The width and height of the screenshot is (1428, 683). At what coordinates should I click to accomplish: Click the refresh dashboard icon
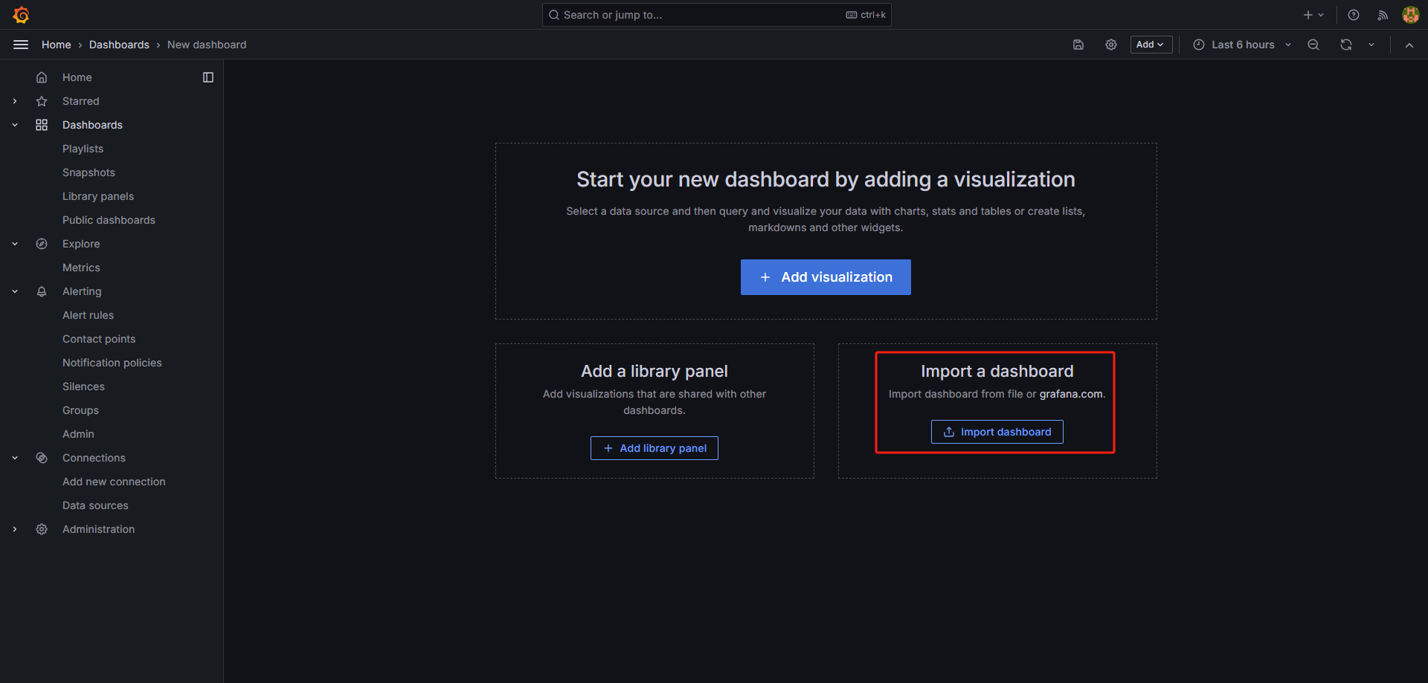pyautogui.click(x=1346, y=45)
